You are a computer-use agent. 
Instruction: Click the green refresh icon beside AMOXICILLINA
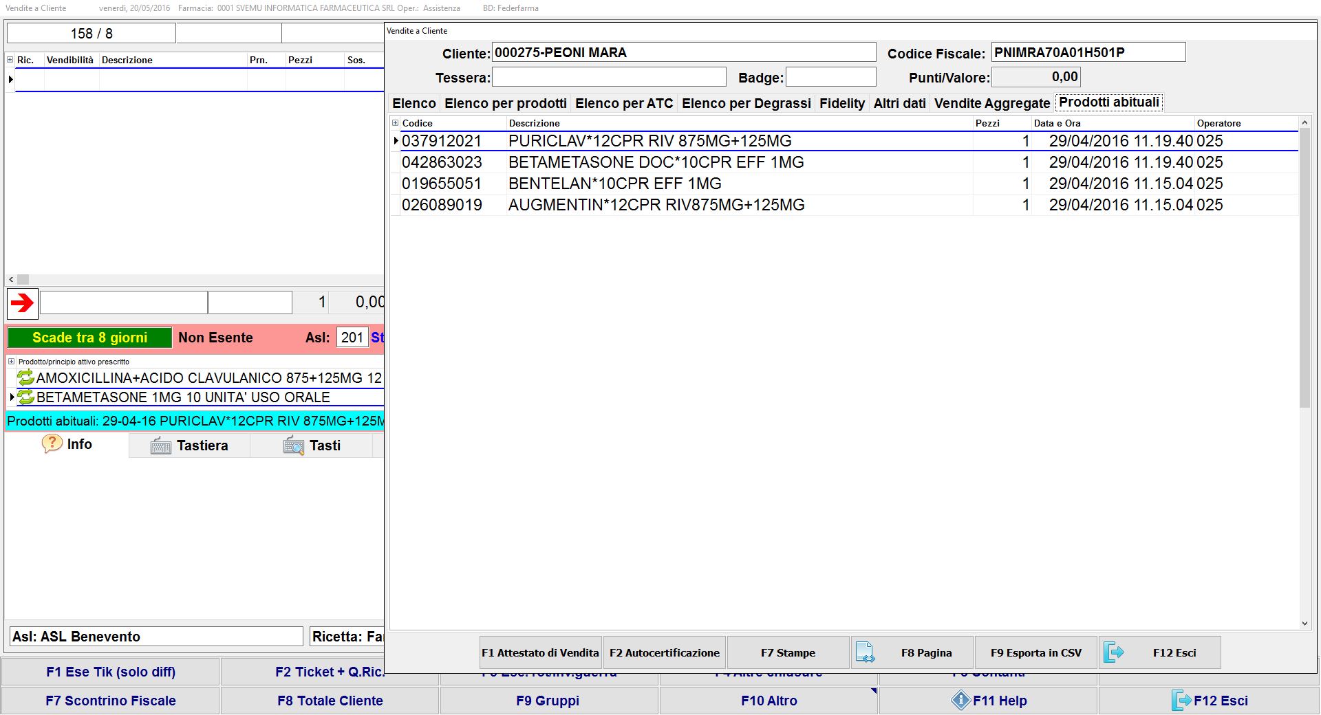coord(25,377)
